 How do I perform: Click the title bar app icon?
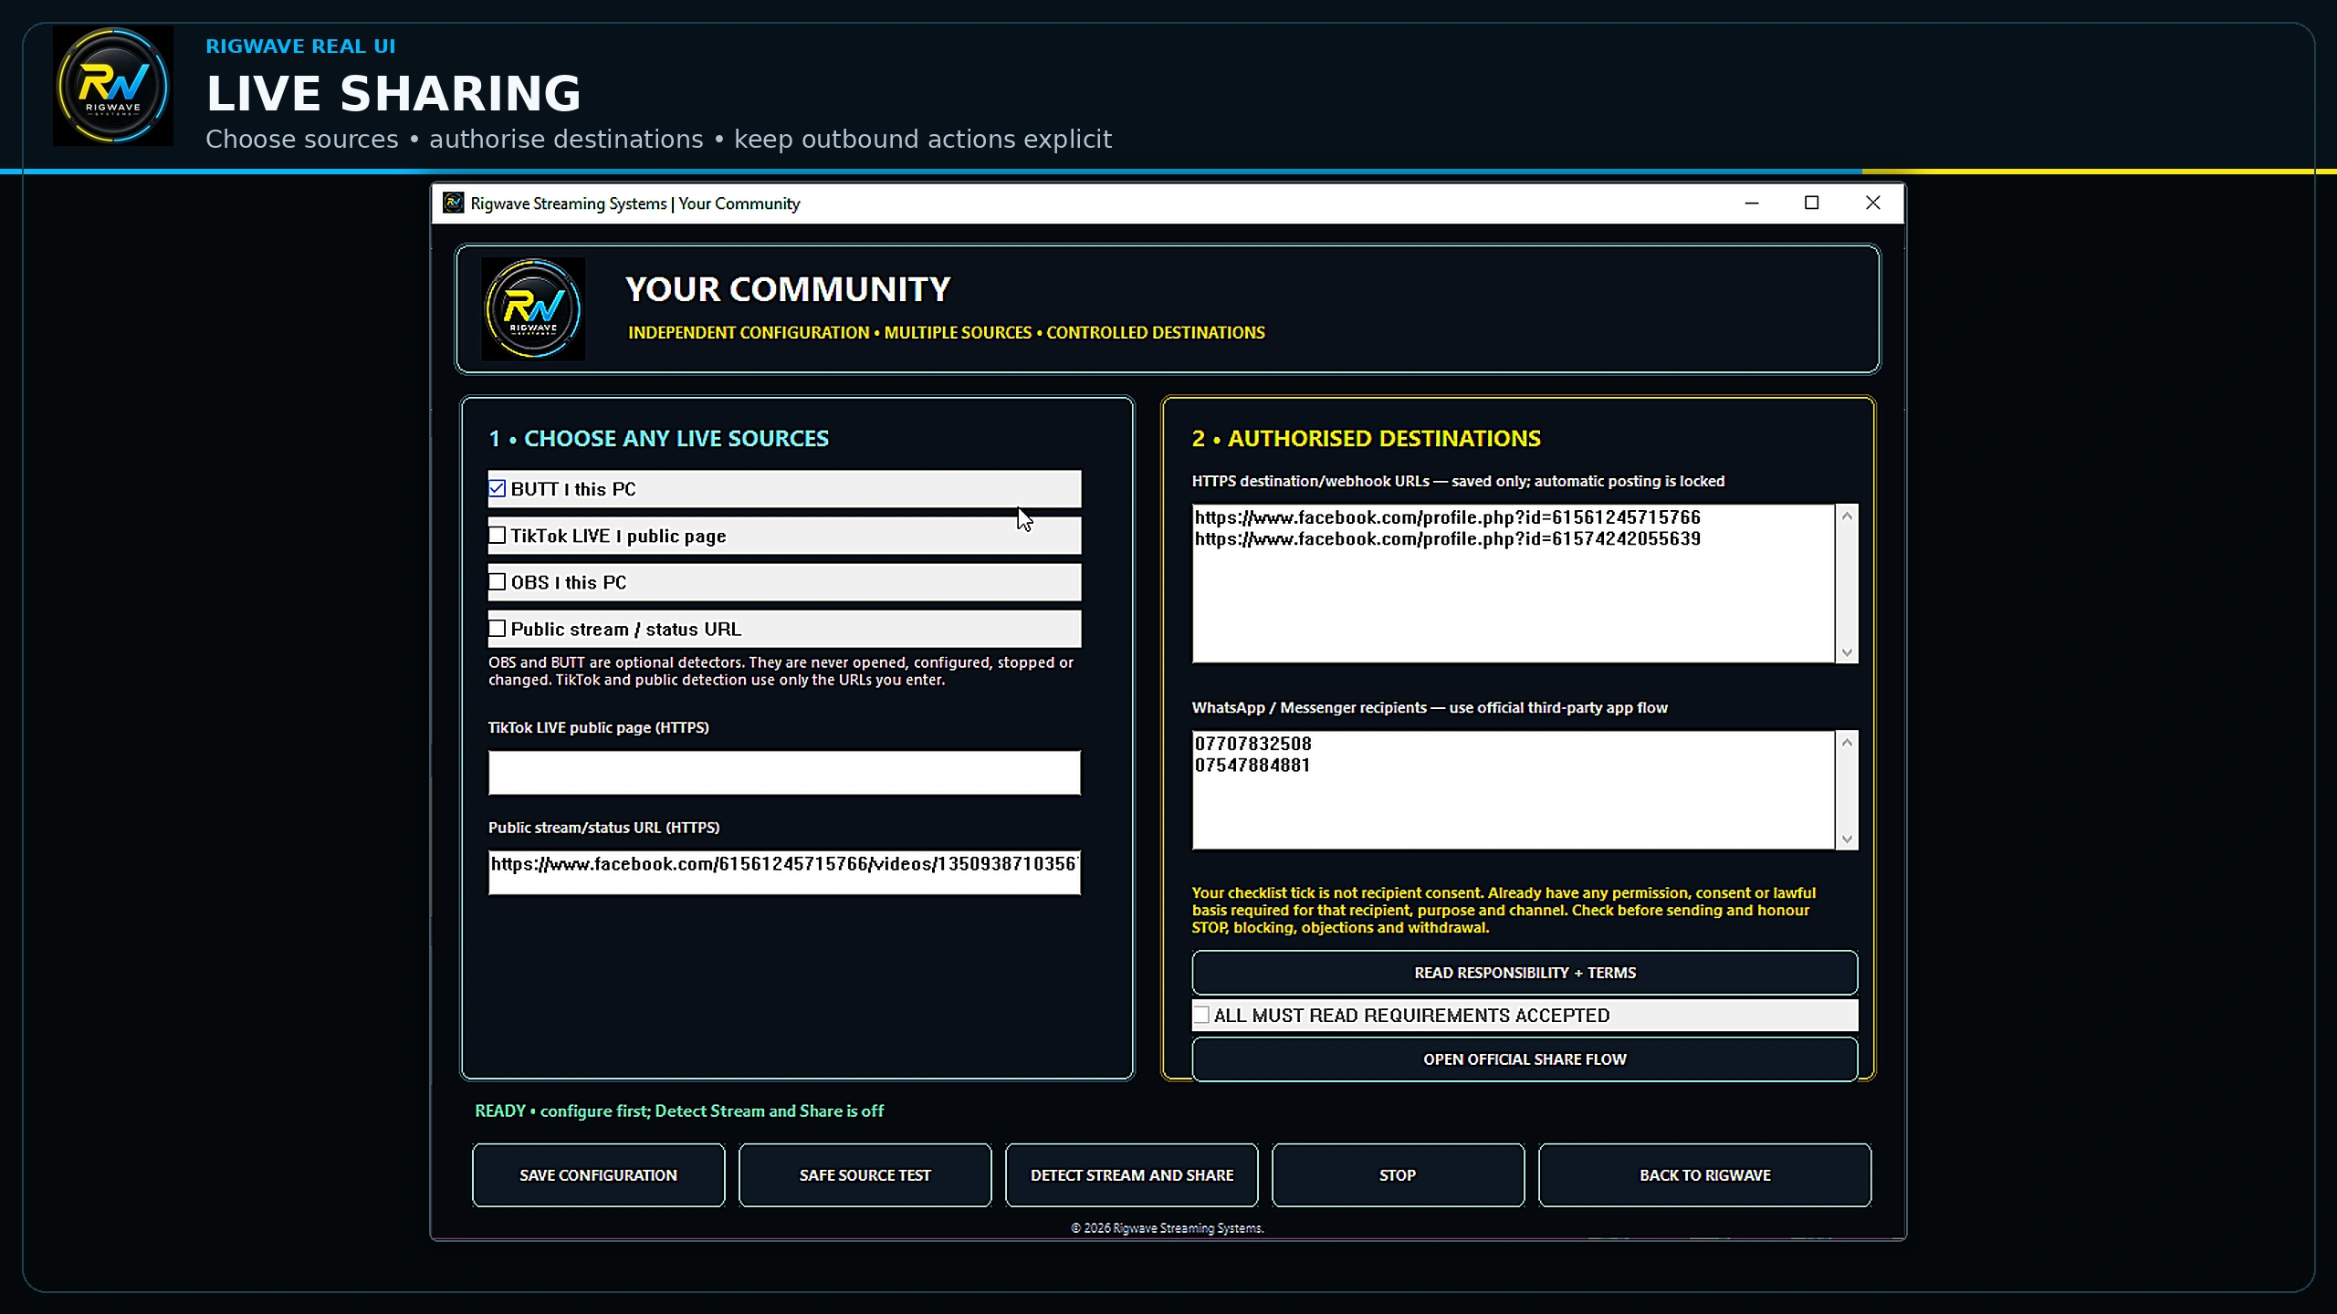coord(454,203)
